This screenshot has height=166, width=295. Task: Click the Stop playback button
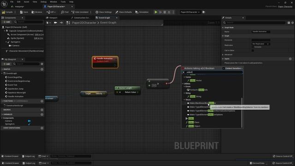click(165, 12)
